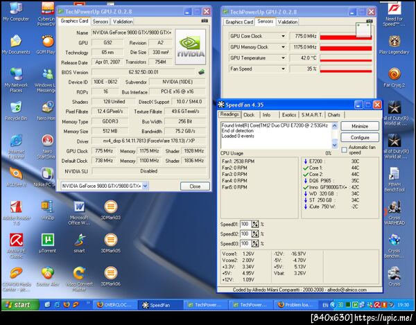Image resolution: width=416 pixels, height=325 pixels.
Task: Open the GeForce 9800 GTX card selector dropdown
Action: pyautogui.click(x=145, y=186)
